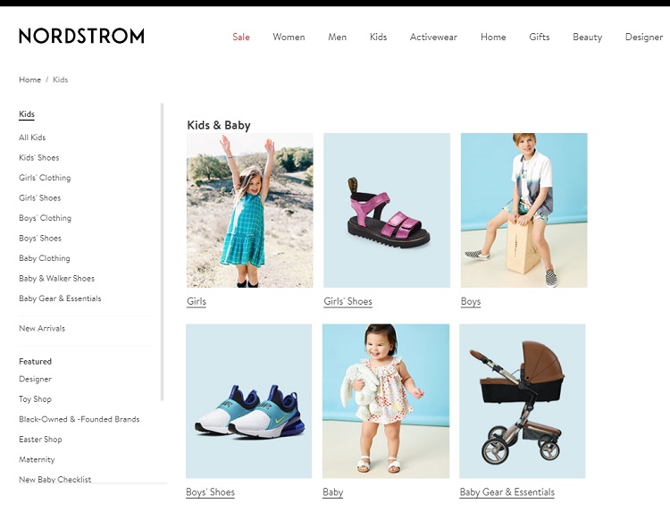The image size is (670, 520).
Task: Click the pink sandal Girls' Shoes image
Action: [387, 210]
